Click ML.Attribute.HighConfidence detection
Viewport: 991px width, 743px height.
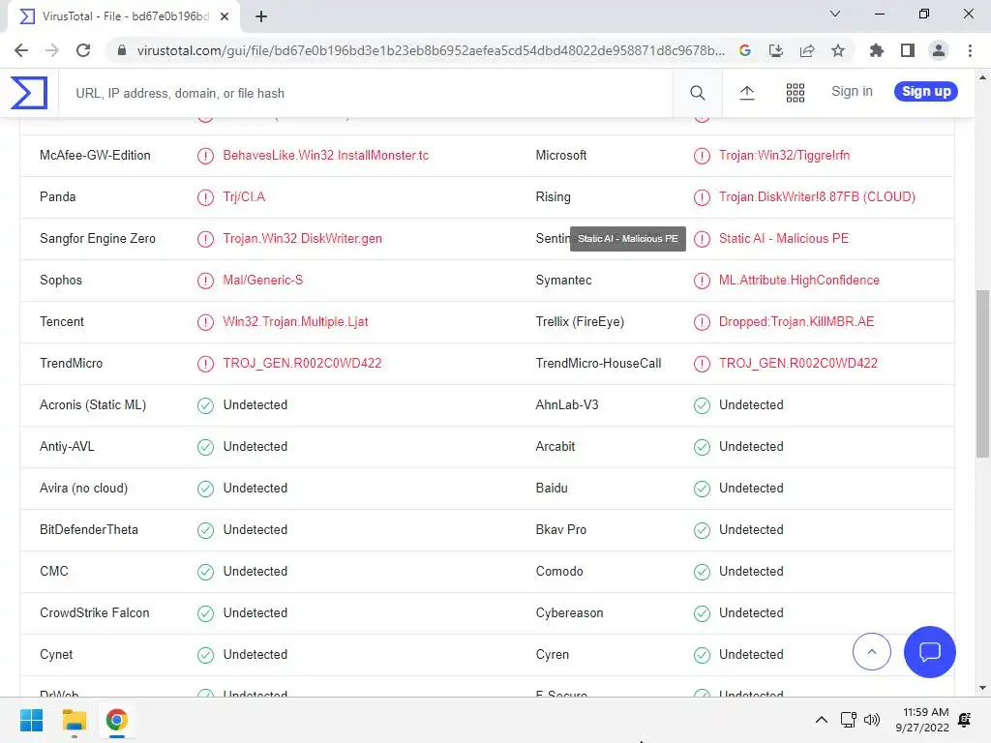click(798, 281)
